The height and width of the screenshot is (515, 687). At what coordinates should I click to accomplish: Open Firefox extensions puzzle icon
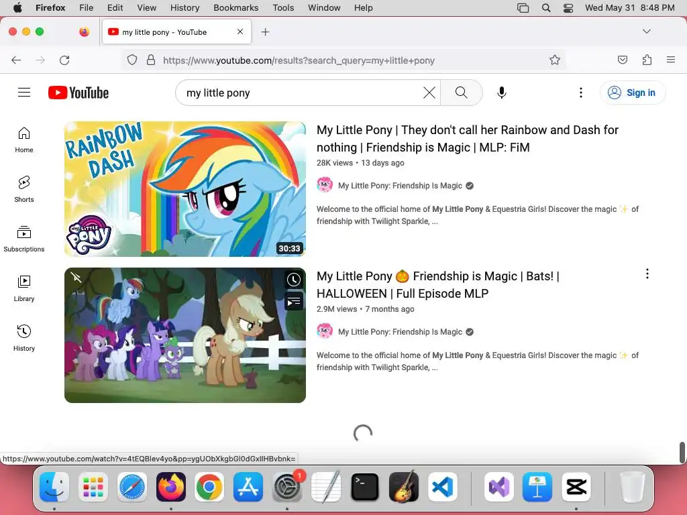point(647,60)
